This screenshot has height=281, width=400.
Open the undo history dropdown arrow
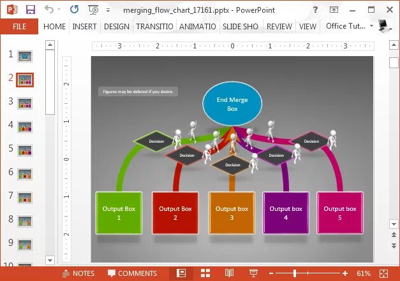(x=59, y=10)
